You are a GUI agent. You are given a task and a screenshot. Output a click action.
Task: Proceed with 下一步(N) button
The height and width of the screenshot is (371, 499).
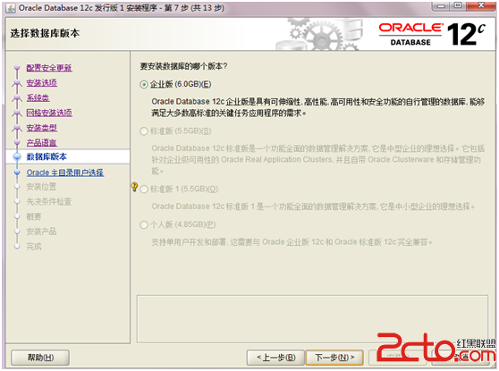(x=334, y=358)
